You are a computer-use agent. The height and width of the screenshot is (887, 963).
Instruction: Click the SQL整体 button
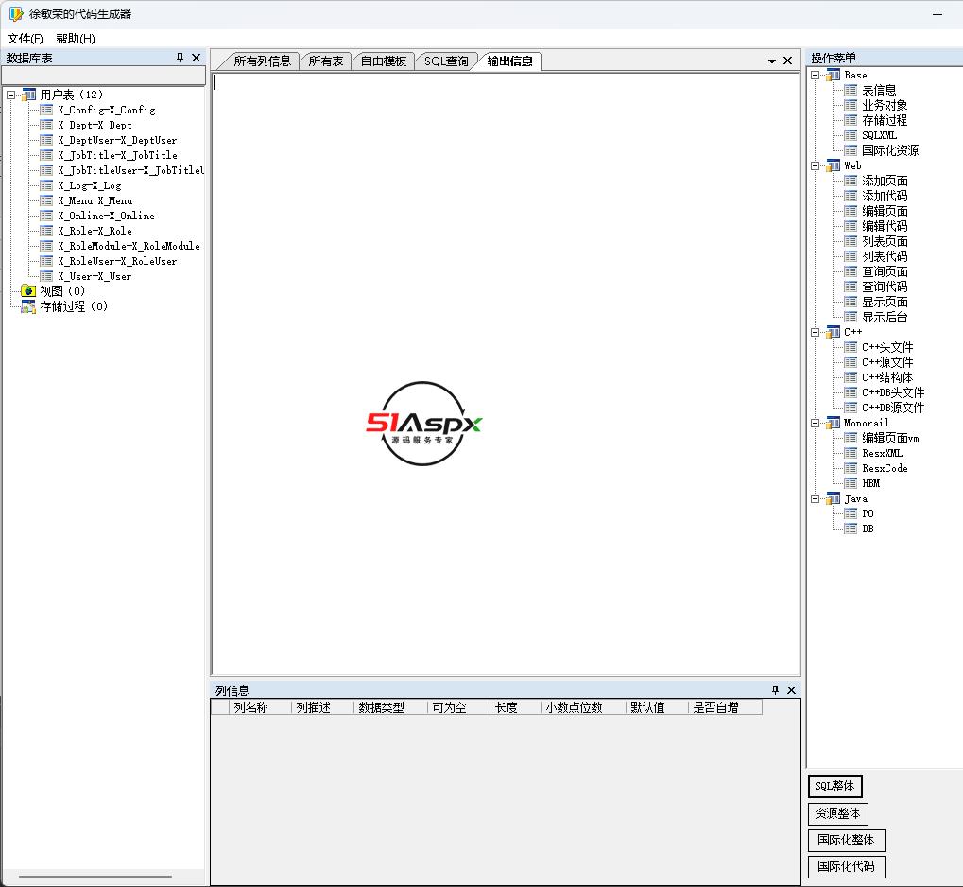(834, 786)
